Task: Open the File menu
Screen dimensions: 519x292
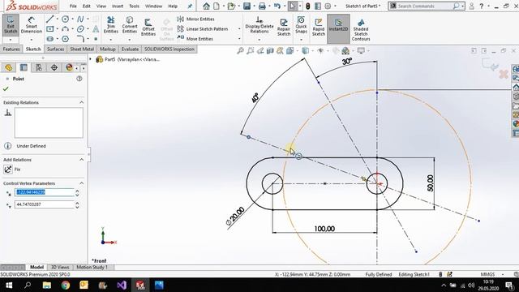Action: pyautogui.click(x=73, y=6)
